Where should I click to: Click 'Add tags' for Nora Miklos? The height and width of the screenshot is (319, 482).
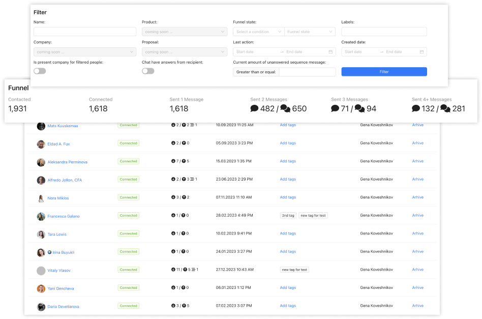[288, 197]
